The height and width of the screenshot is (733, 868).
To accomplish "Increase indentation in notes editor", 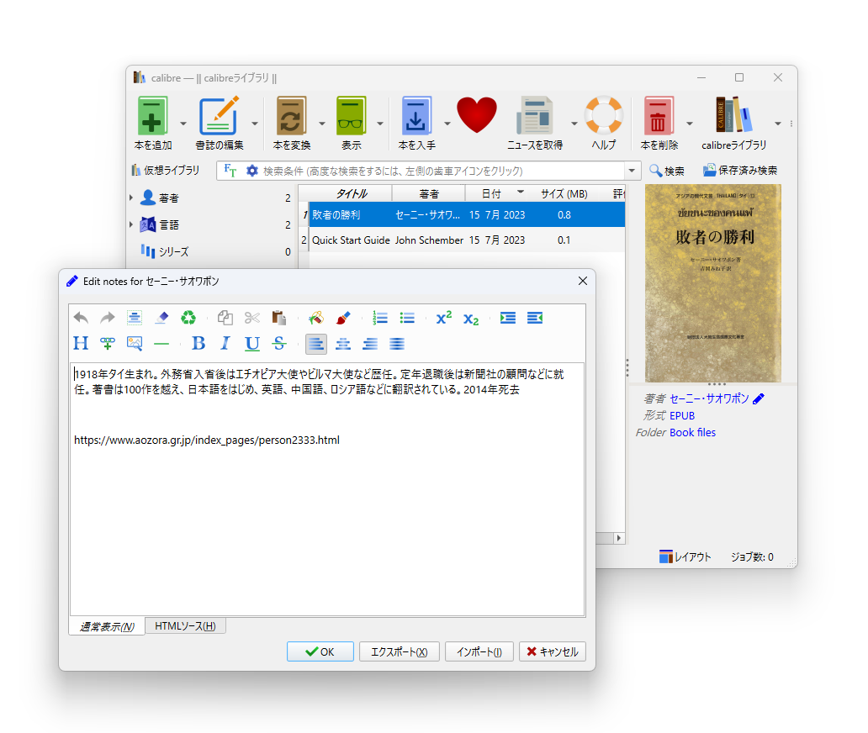I will point(508,318).
